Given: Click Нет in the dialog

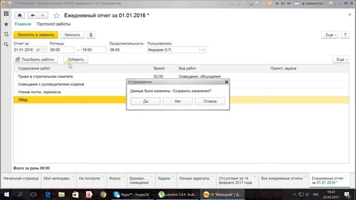Looking at the screenshot, I should pyautogui.click(x=178, y=101).
